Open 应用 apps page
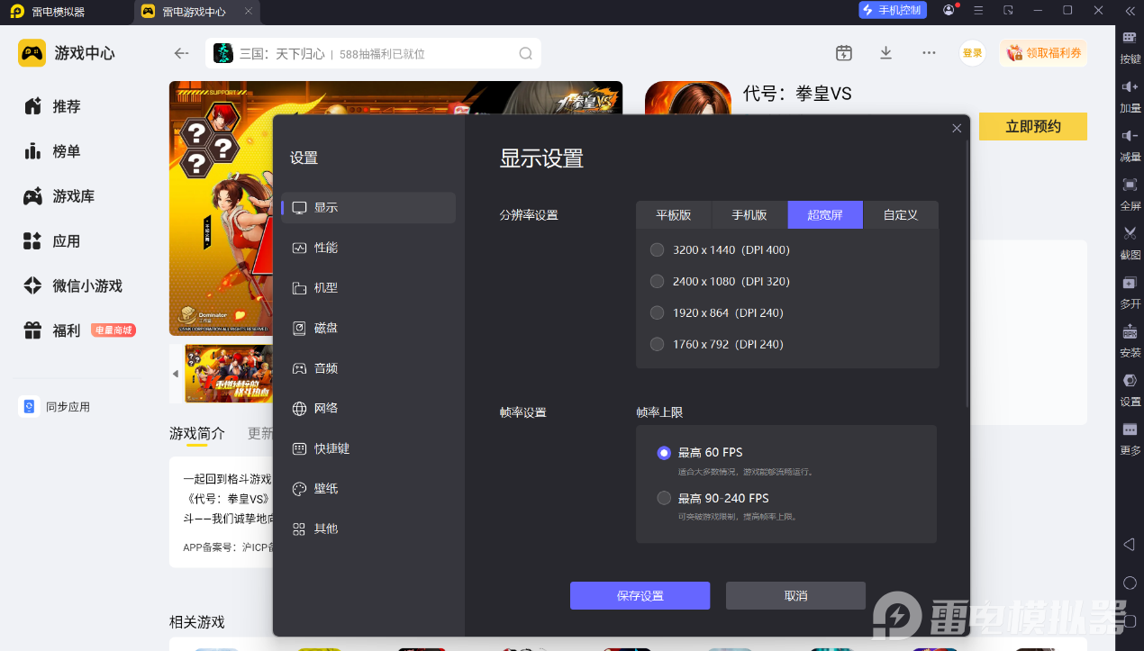The height and width of the screenshot is (651, 1144). [52, 241]
